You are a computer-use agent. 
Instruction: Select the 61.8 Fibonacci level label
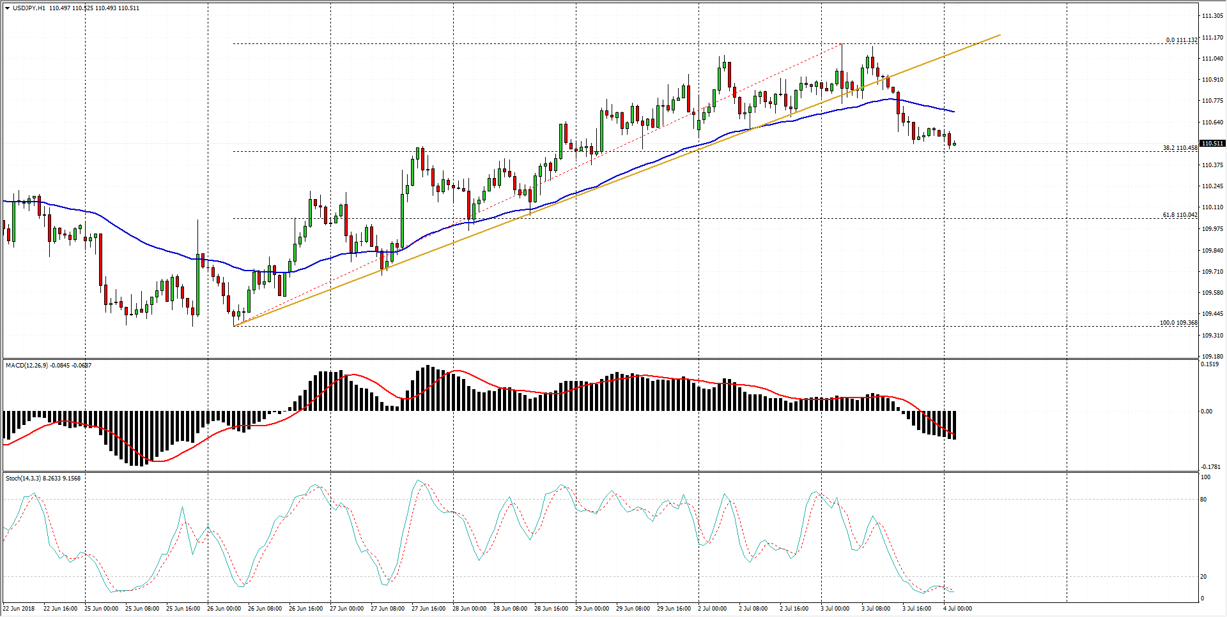pyautogui.click(x=1179, y=215)
